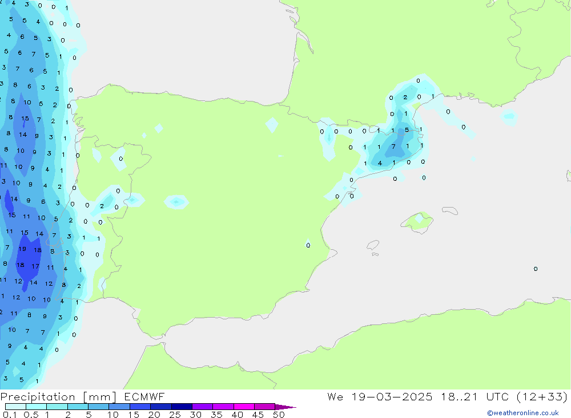Select the "0" value near Valencia coast
Screen dimensions: 571x418
click(308, 246)
